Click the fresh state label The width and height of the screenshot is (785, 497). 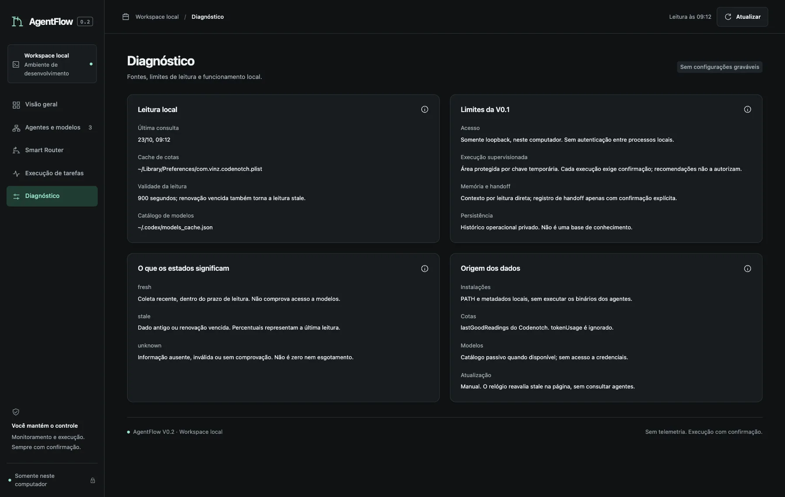pos(144,287)
